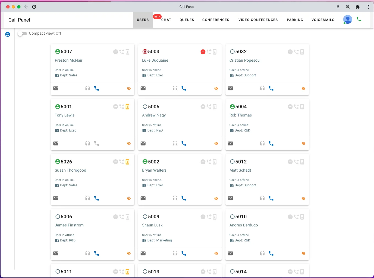Hide Cristian Popescu's card with eye icon
The width and height of the screenshot is (374, 278).
[x=303, y=88]
